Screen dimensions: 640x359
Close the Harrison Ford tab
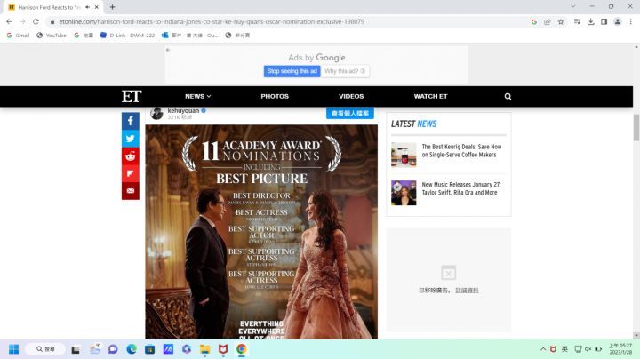[x=97, y=7]
